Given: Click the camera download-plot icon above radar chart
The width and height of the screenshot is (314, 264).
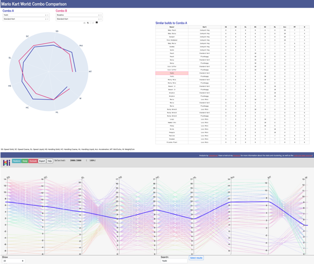Looking at the screenshot, I should point(84,23).
